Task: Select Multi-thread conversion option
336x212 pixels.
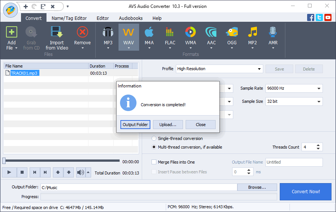Action: (x=154, y=147)
